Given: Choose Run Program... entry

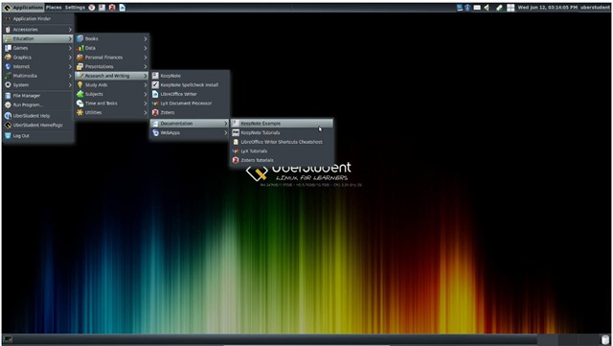Looking at the screenshot, I should pyautogui.click(x=38, y=104).
